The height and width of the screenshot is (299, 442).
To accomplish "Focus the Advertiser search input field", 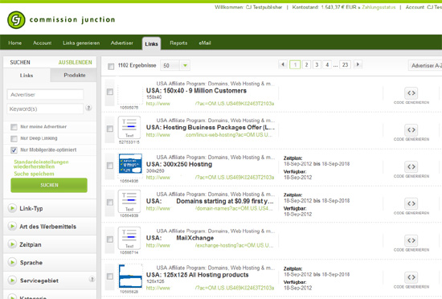I will coord(45,94).
